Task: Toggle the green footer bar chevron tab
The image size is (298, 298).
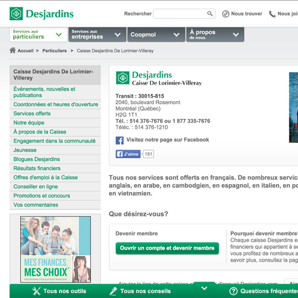Action: (x=204, y=288)
